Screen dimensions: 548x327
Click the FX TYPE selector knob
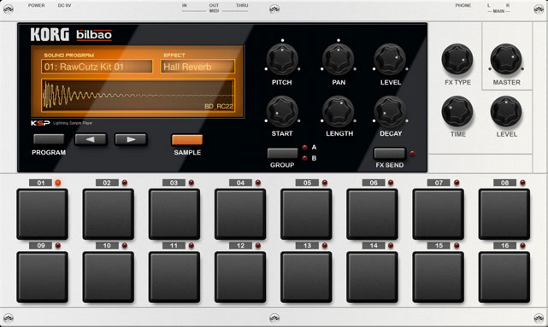pyautogui.click(x=457, y=60)
